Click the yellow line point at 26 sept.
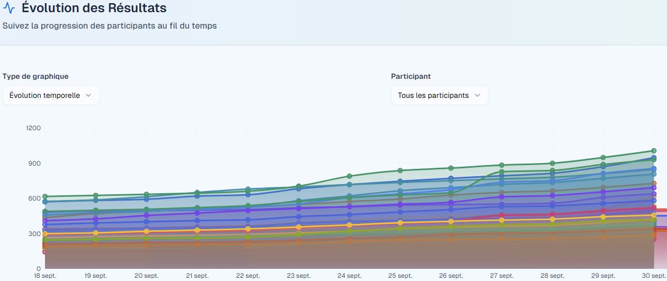The width and height of the screenshot is (667, 281). pyautogui.click(x=451, y=221)
